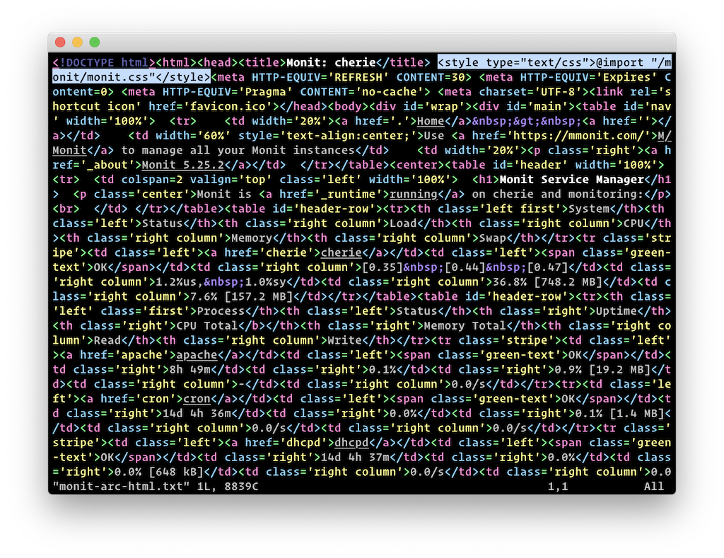Click the 'Expires' attribute value

tap(627, 77)
